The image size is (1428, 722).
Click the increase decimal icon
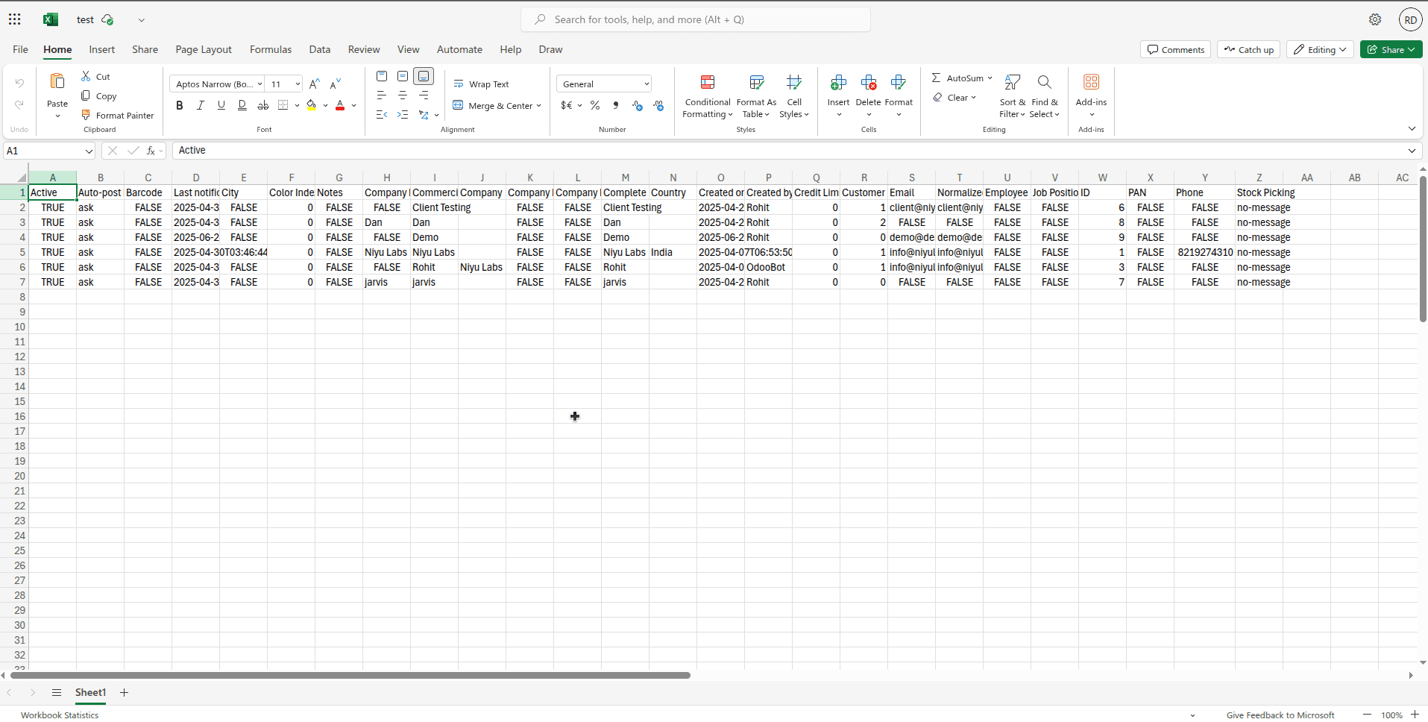[x=638, y=105]
